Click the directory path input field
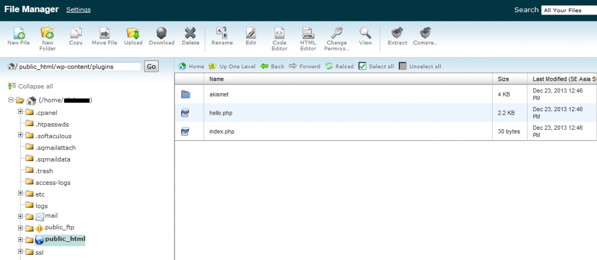This screenshot has width=597, height=260. (79, 66)
